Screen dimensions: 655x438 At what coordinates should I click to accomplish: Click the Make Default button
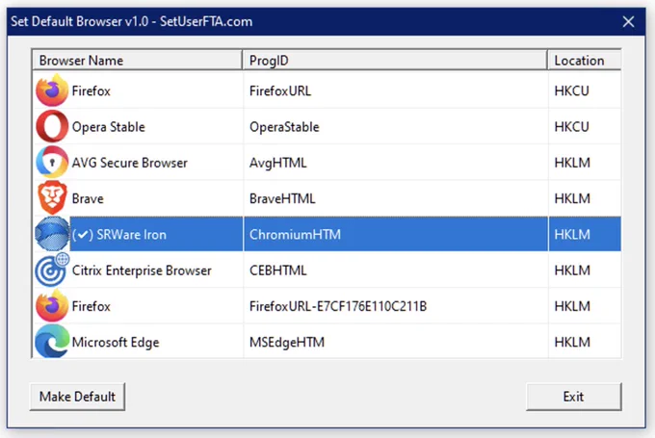(77, 397)
